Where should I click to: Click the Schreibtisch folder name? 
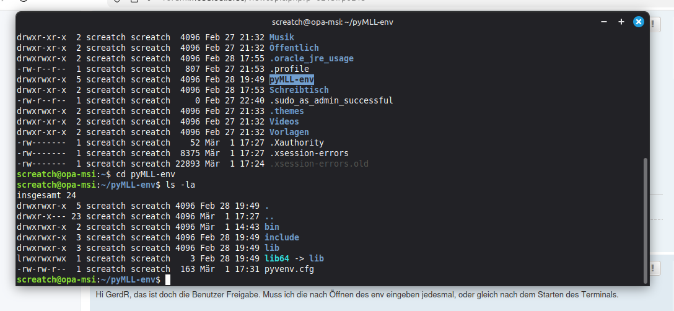(299, 90)
